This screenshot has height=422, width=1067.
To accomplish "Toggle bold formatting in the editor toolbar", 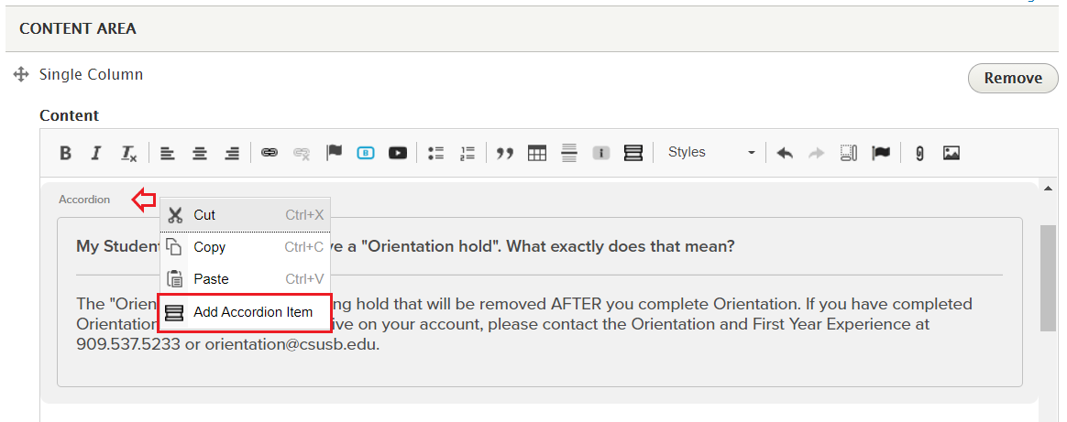I will [x=66, y=153].
